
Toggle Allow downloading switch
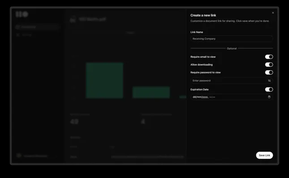(x=269, y=64)
